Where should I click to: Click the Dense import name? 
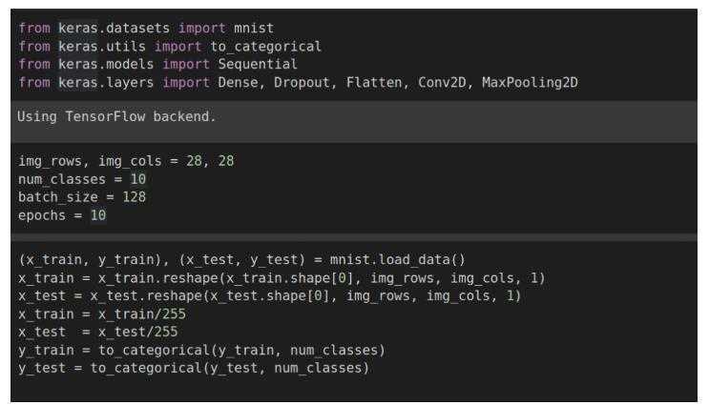click(x=238, y=83)
